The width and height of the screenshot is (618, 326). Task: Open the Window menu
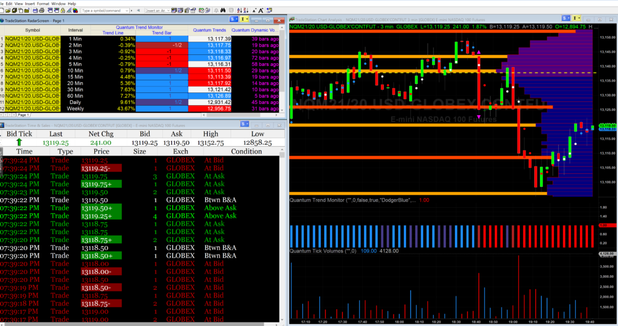59,4
